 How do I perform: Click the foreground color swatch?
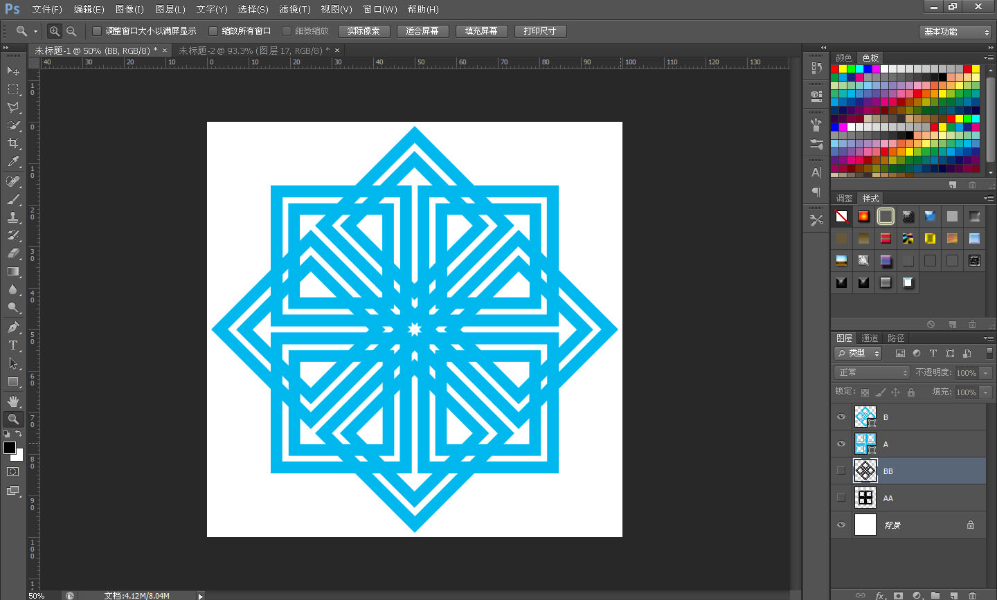point(9,448)
